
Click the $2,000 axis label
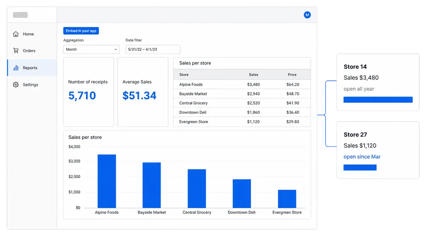(74, 177)
